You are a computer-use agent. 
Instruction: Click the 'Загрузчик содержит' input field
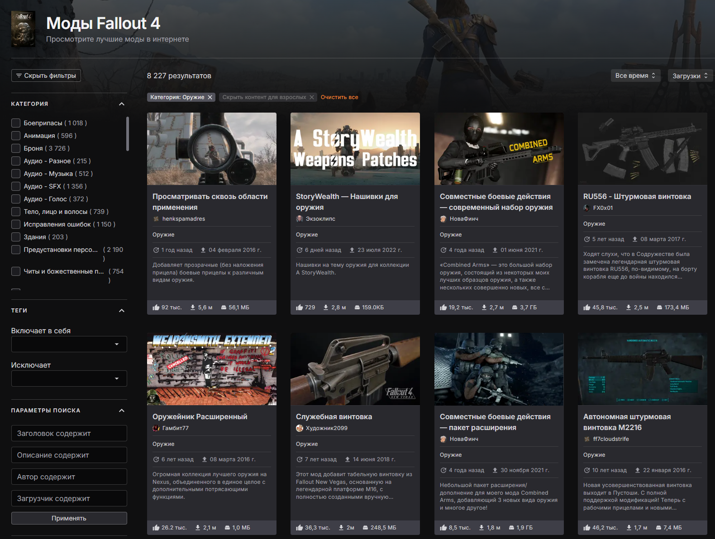pos(69,498)
